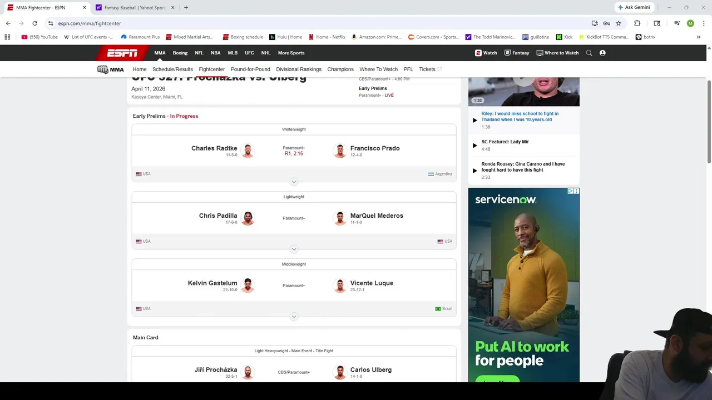Viewport: 712px width, 400px height.
Task: Open the Divisional Rankings tab
Action: coord(299,69)
